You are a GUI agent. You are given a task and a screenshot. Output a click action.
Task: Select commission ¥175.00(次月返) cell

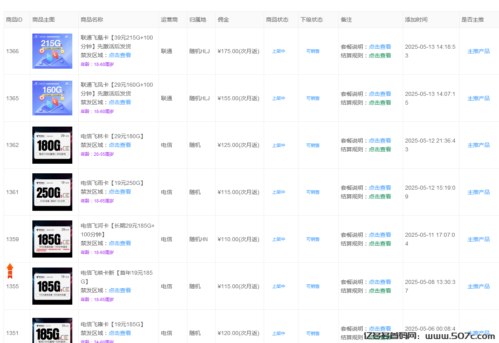click(239, 51)
